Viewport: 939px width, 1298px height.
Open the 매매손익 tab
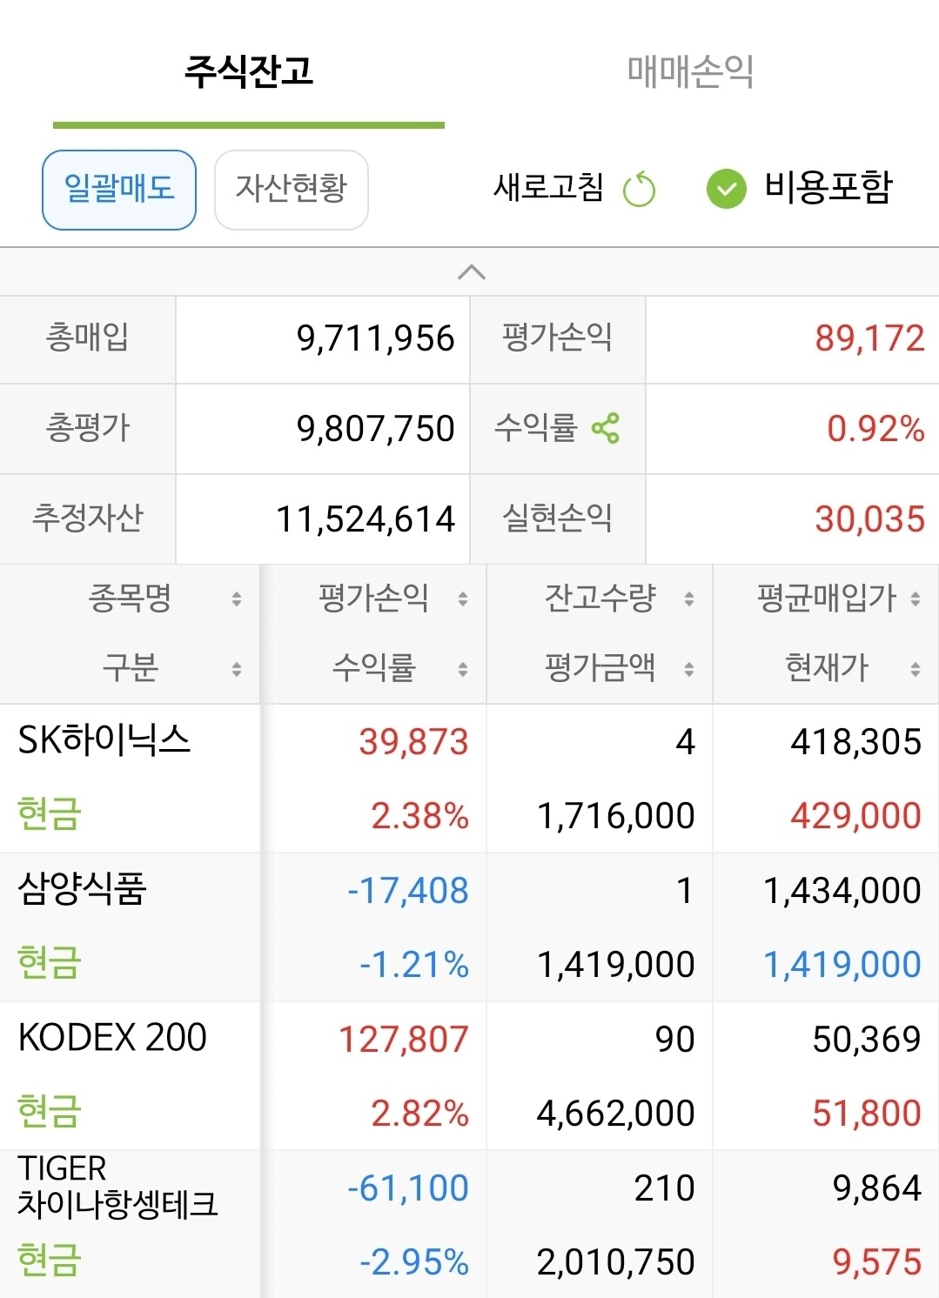690,71
